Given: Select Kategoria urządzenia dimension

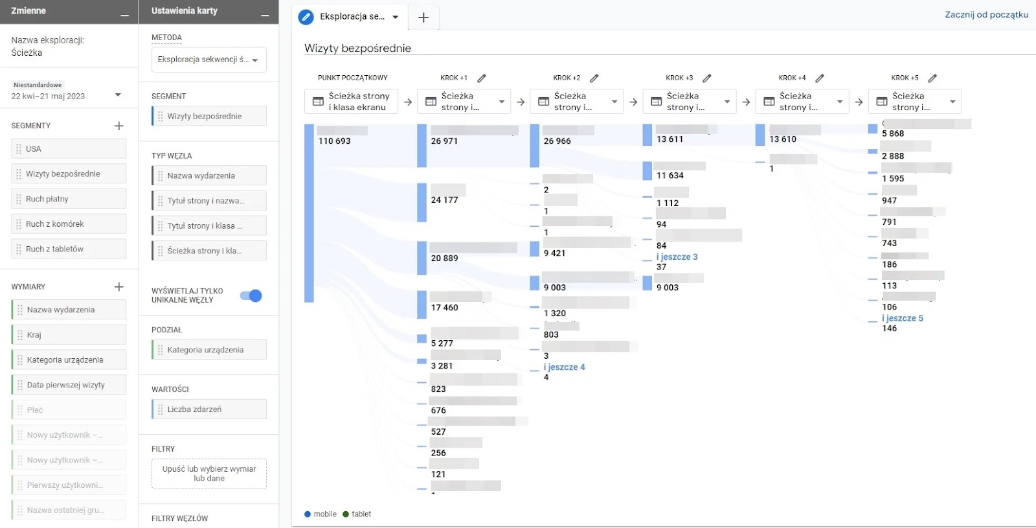Looking at the screenshot, I should coord(69,360).
